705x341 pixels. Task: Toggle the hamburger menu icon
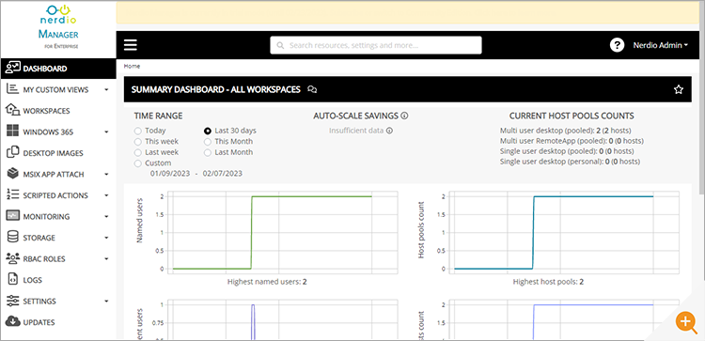pos(131,45)
